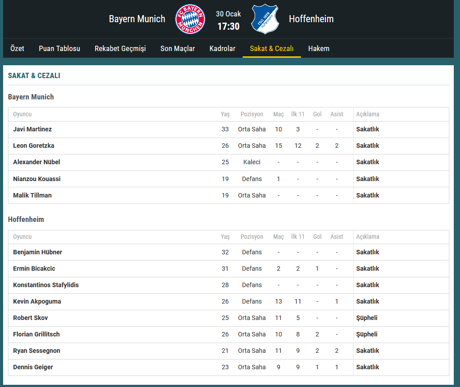The width and height of the screenshot is (460, 387).
Task: Click Asist header in Bayern table
Action: (x=336, y=114)
